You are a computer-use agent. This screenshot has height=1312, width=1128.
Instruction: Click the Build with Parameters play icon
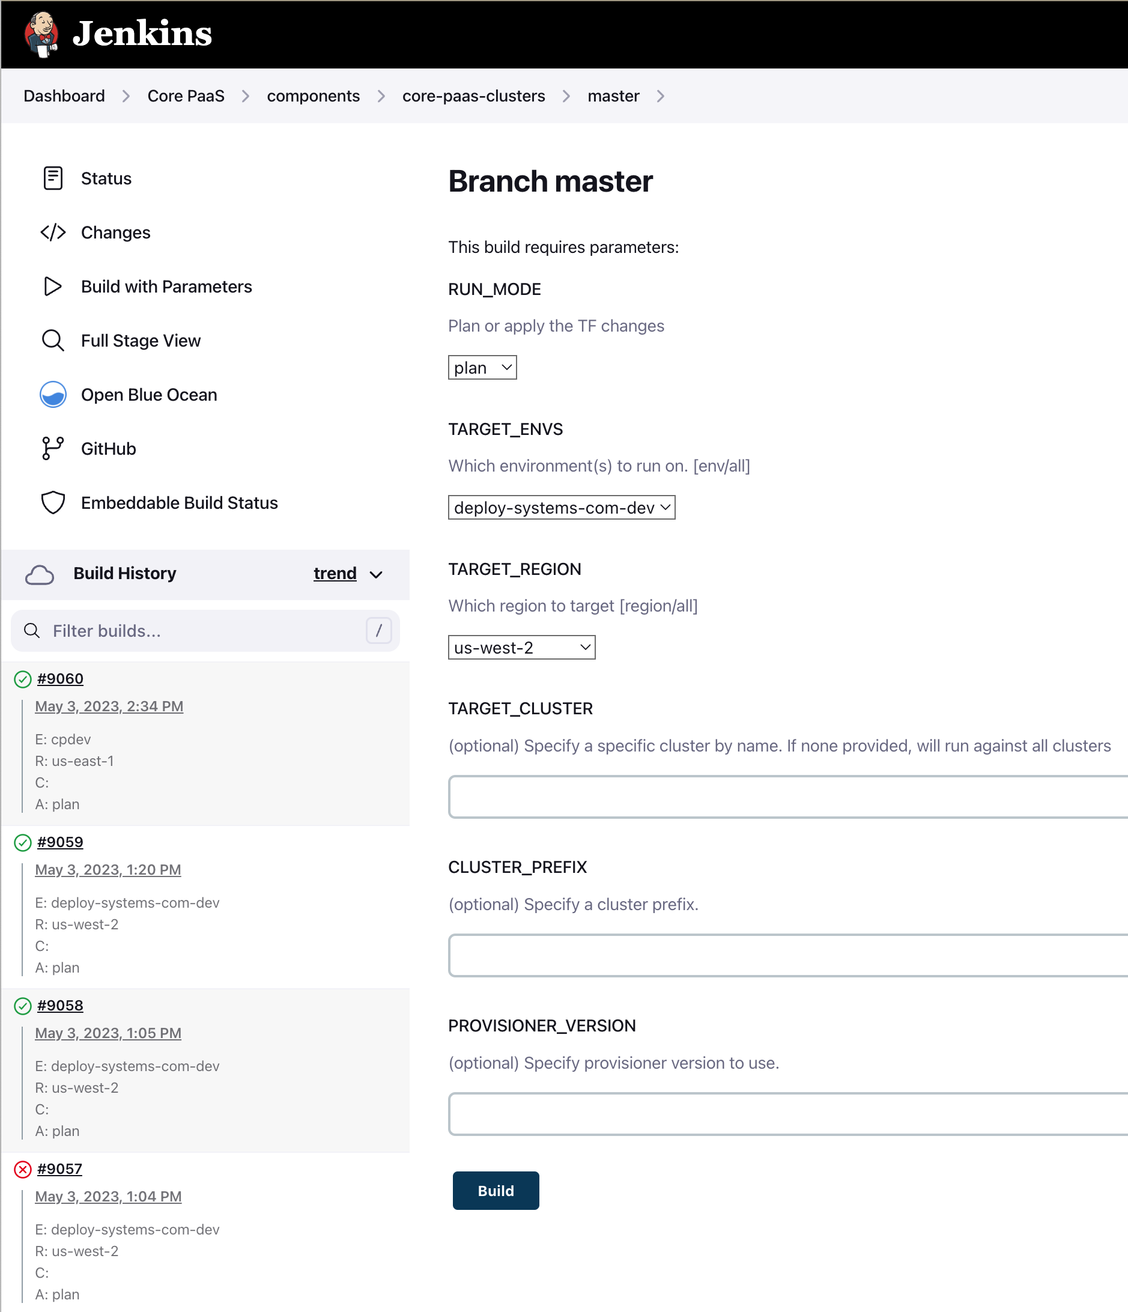(x=53, y=286)
